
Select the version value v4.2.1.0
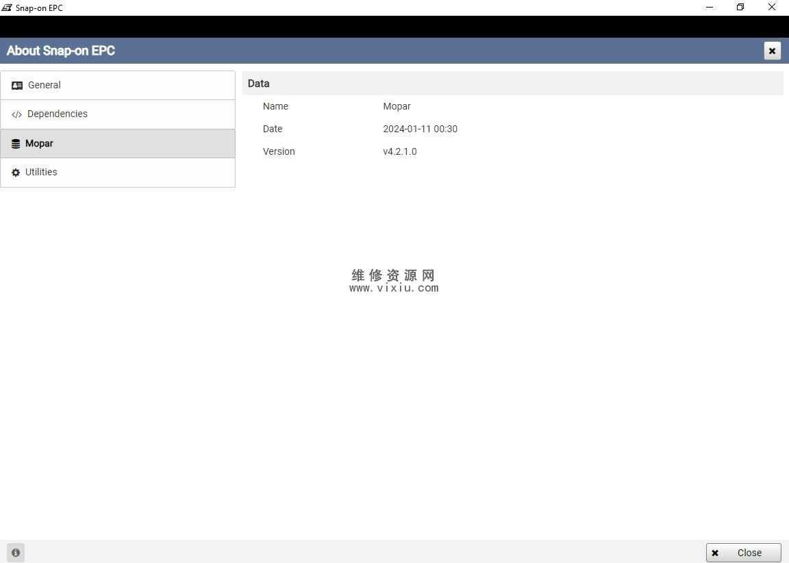pos(399,151)
